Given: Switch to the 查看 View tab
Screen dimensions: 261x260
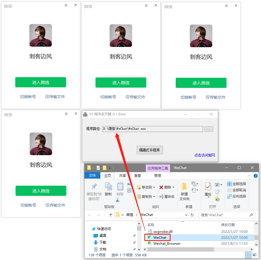Looking at the screenshot, I should [138, 176].
